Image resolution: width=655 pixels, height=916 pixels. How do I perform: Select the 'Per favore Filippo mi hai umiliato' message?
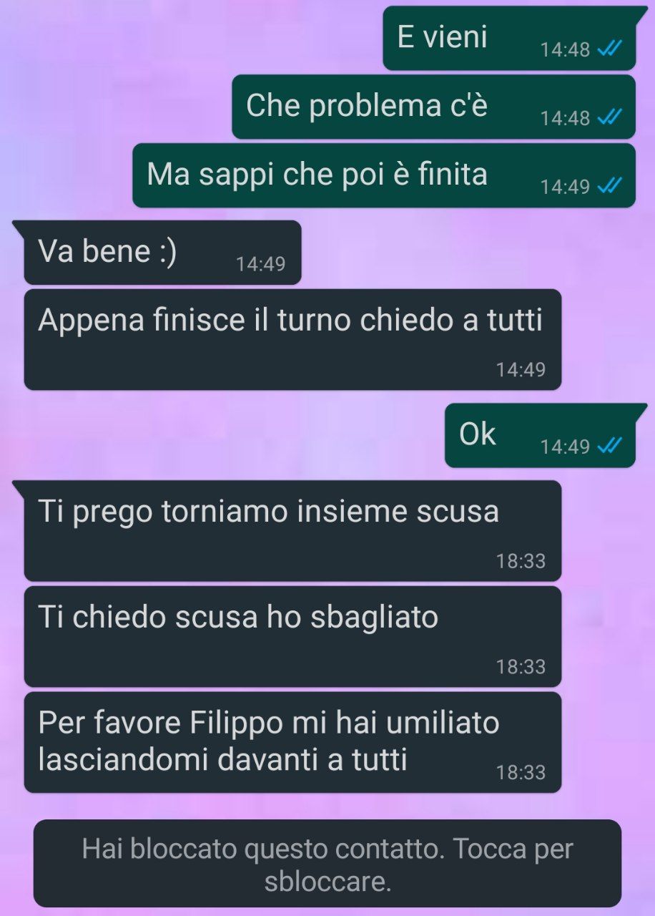tap(292, 742)
